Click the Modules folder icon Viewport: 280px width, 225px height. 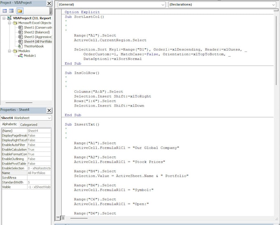click(x=15, y=51)
